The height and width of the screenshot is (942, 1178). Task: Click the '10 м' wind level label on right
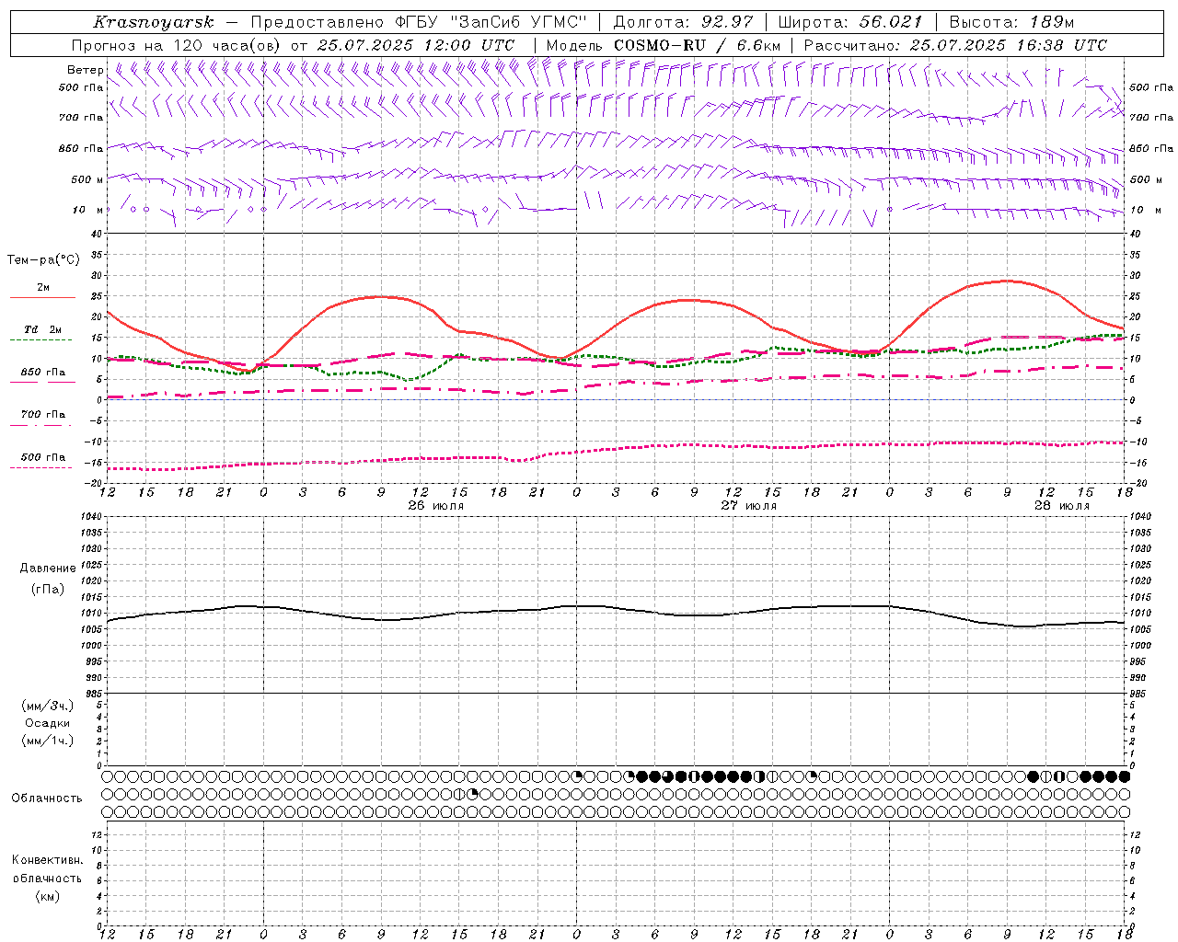(1144, 211)
